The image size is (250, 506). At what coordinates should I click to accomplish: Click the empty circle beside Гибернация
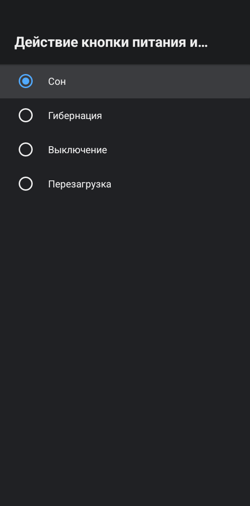coord(26,115)
